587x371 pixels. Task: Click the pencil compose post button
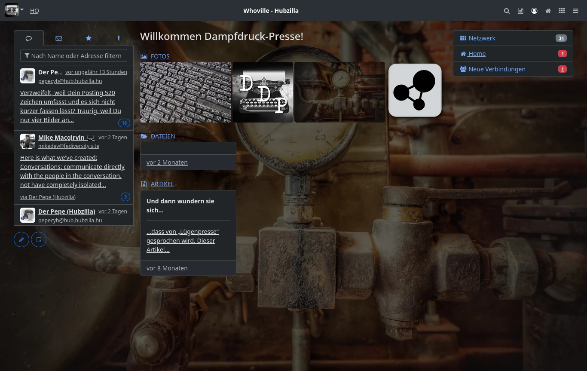21,239
